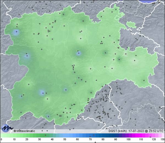Select the 0 km/h legend color
The width and height of the screenshot is (165, 143).
click(x=1, y=136)
